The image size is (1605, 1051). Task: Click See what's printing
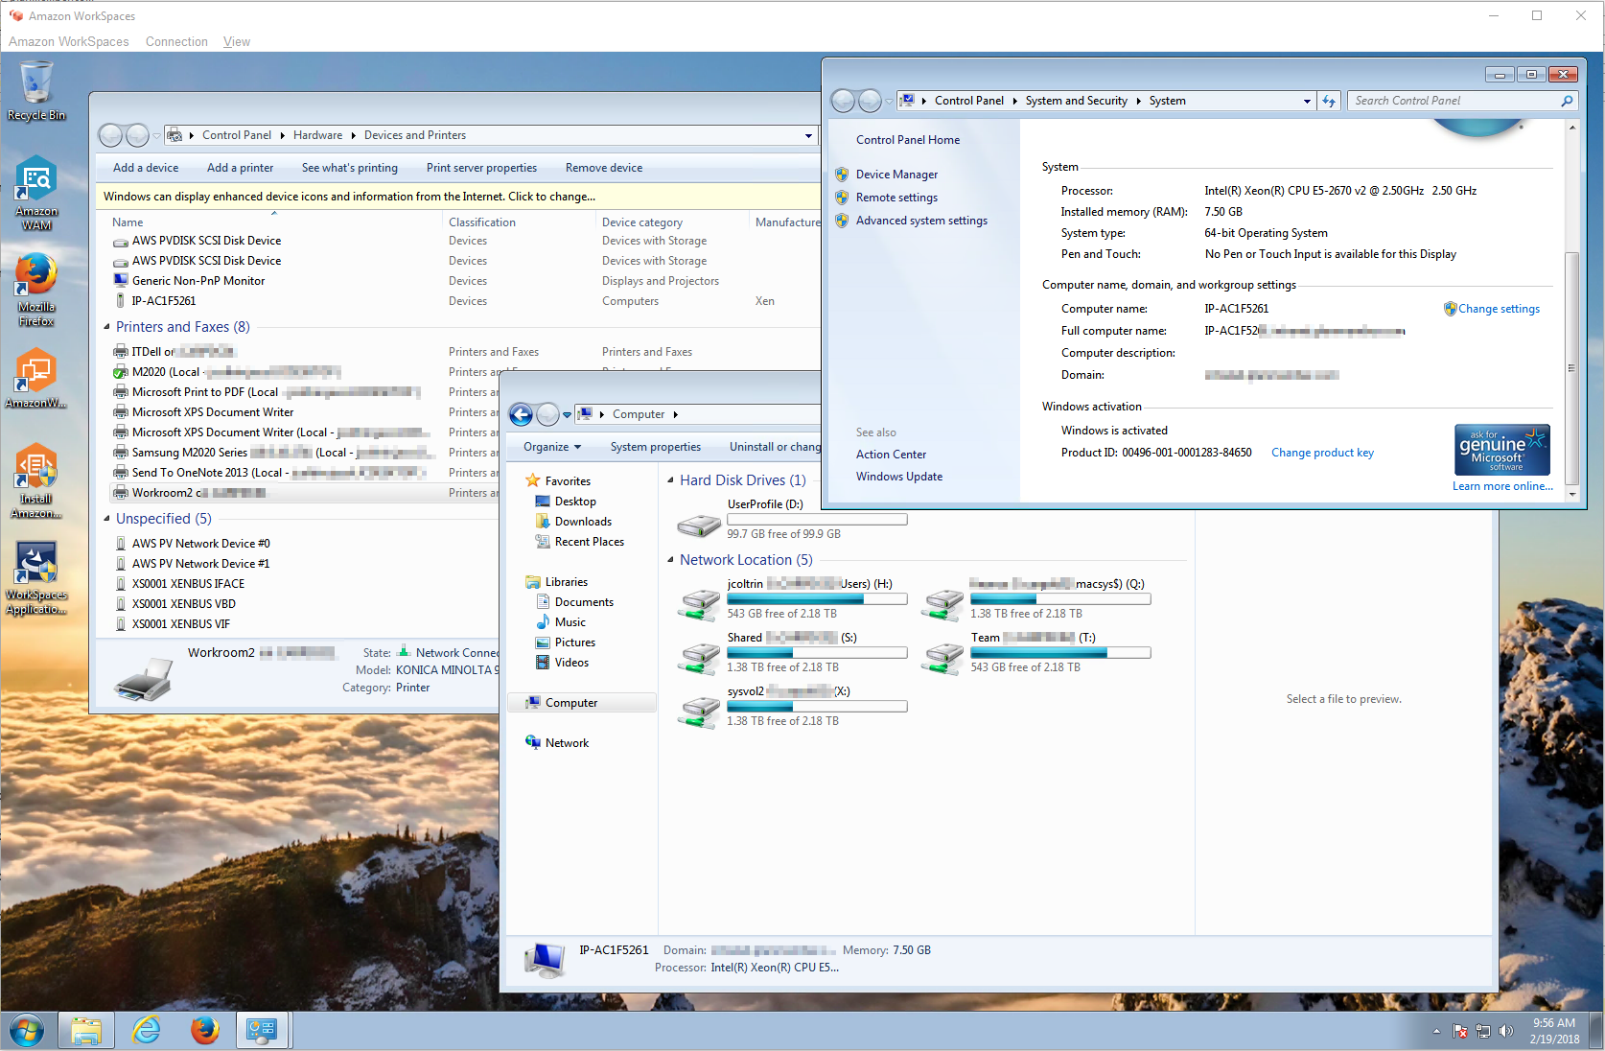click(x=350, y=168)
